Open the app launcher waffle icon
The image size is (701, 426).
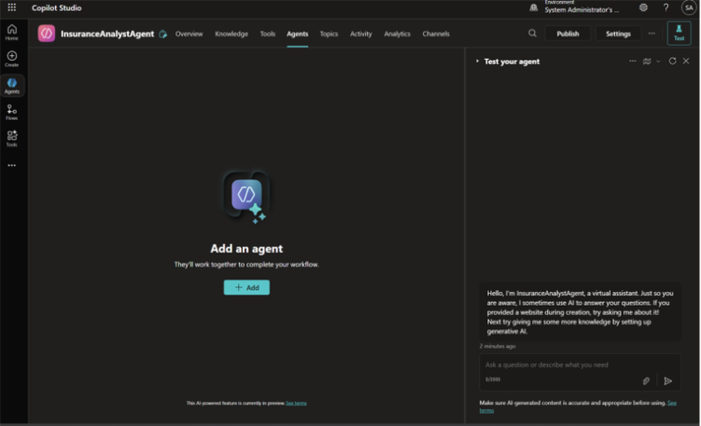pyautogui.click(x=11, y=7)
